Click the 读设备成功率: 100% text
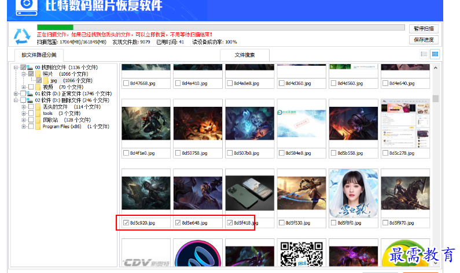 215,42
